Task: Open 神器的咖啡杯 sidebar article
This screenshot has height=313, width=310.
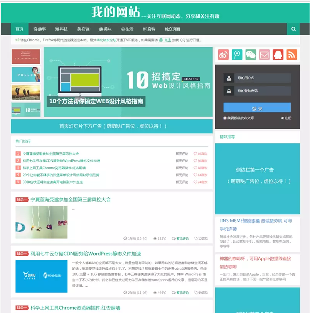Action: pos(255,263)
